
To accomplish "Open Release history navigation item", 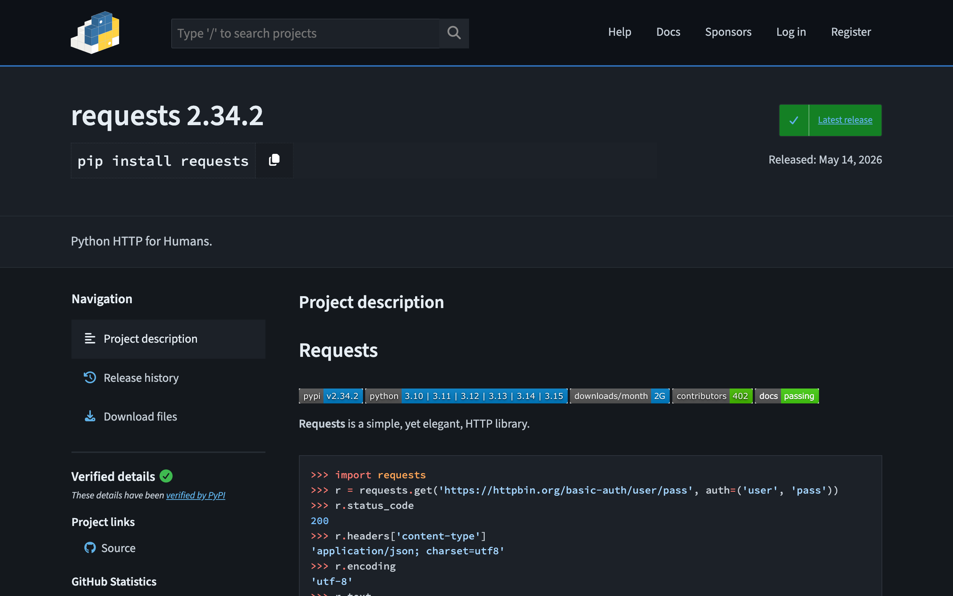I will tap(168, 378).
